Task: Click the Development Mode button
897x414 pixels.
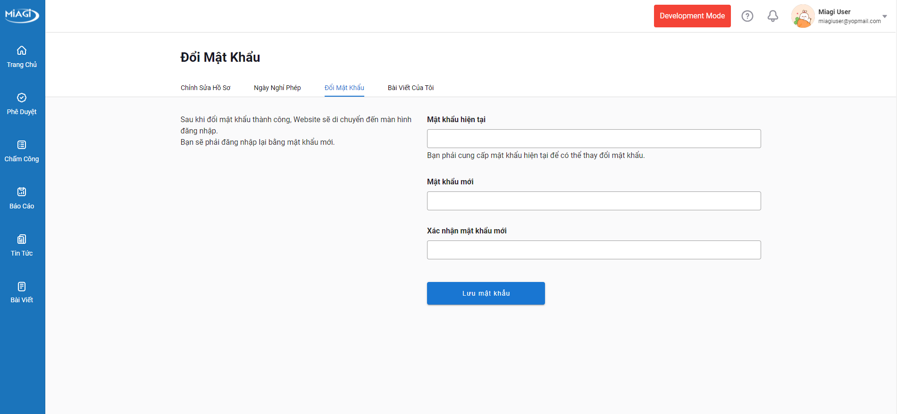Action: coord(692,16)
